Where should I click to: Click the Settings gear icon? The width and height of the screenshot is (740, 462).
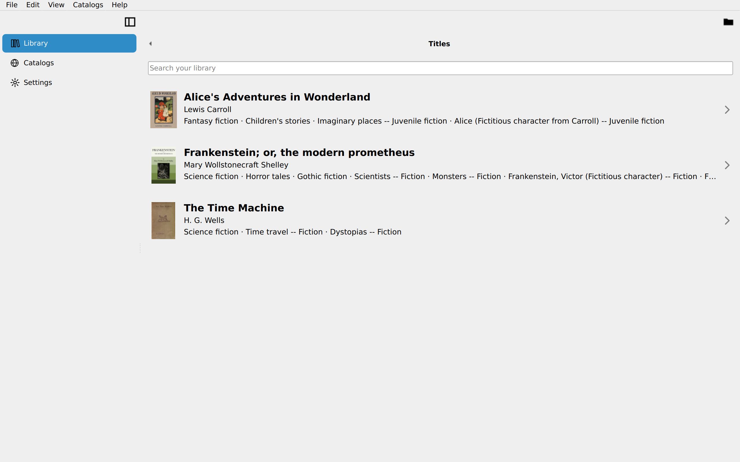[15, 83]
